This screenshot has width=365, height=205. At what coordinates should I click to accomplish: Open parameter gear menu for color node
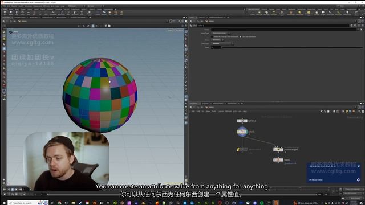(x=351, y=26)
